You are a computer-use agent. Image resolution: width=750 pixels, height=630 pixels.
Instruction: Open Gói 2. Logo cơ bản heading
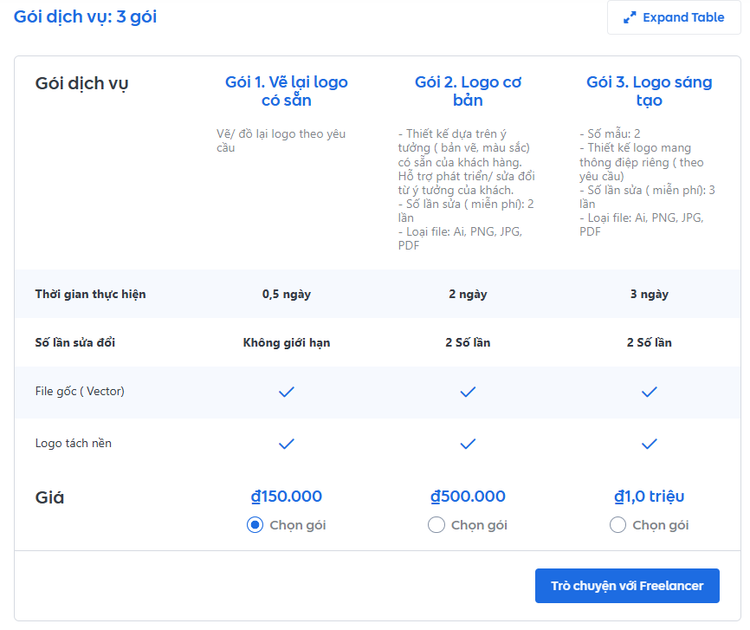tap(468, 91)
